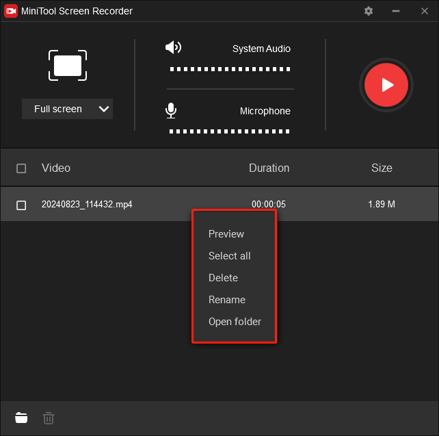Expand the Full screen dropdown
Screen dimensions: 439x436
coord(67,109)
